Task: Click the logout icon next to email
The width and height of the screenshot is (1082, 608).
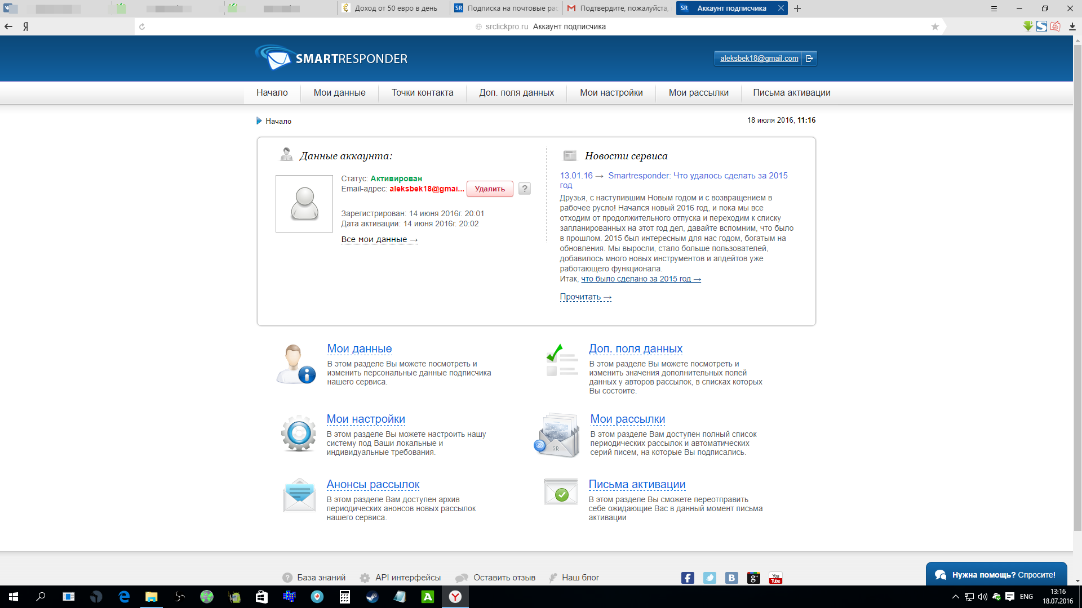Action: (809, 59)
